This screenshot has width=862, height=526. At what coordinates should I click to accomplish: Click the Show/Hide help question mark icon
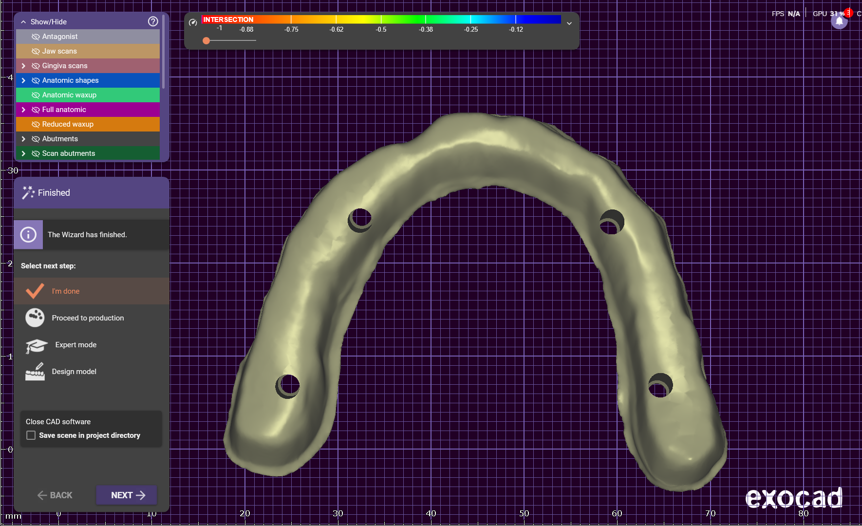[153, 21]
